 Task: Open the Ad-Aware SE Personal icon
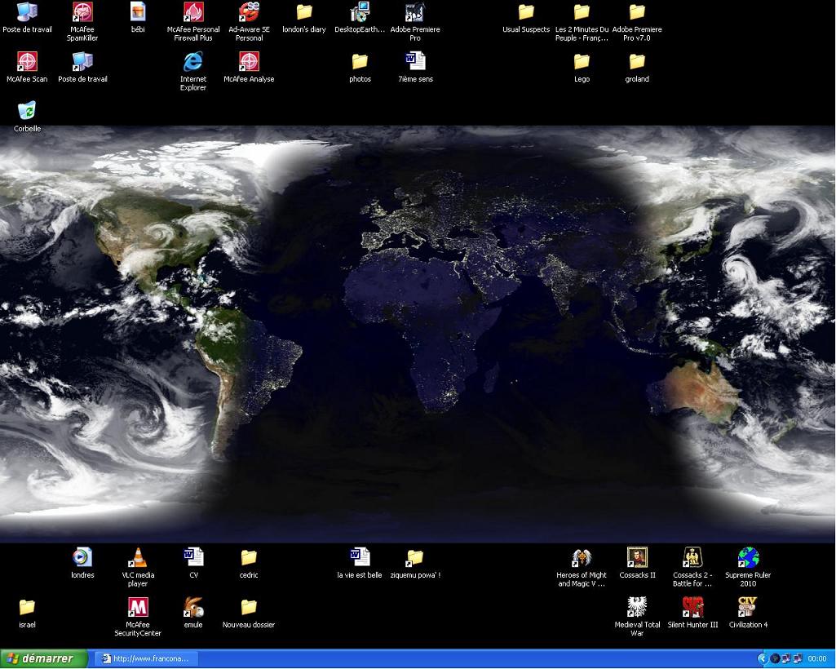(249, 13)
